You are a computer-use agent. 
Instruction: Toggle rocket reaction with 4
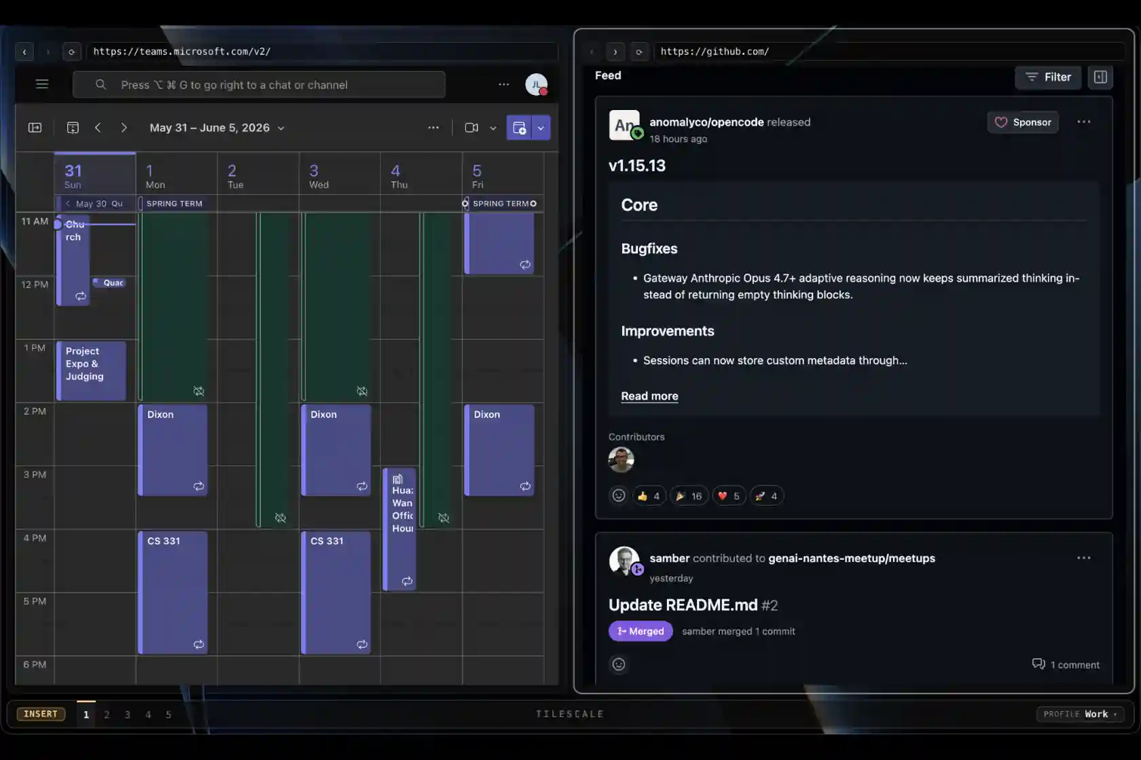pos(767,496)
